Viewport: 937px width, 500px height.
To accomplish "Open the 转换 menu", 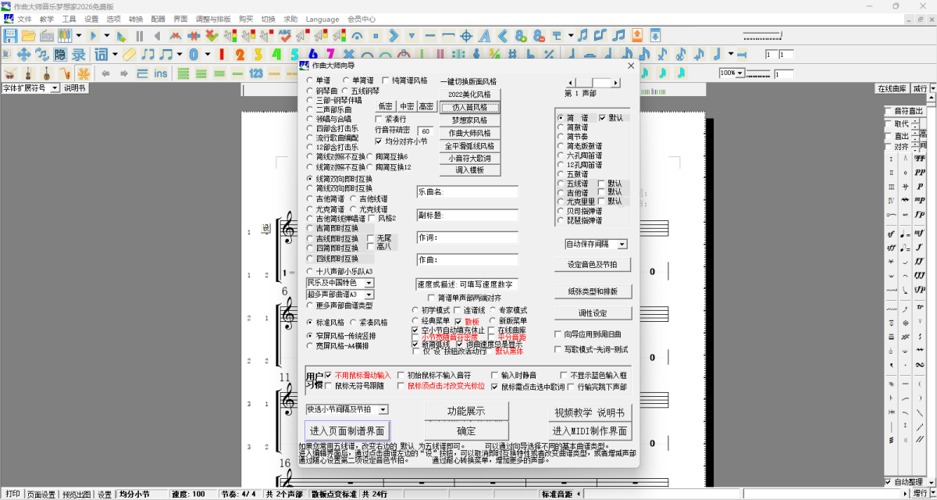I will [x=136, y=19].
